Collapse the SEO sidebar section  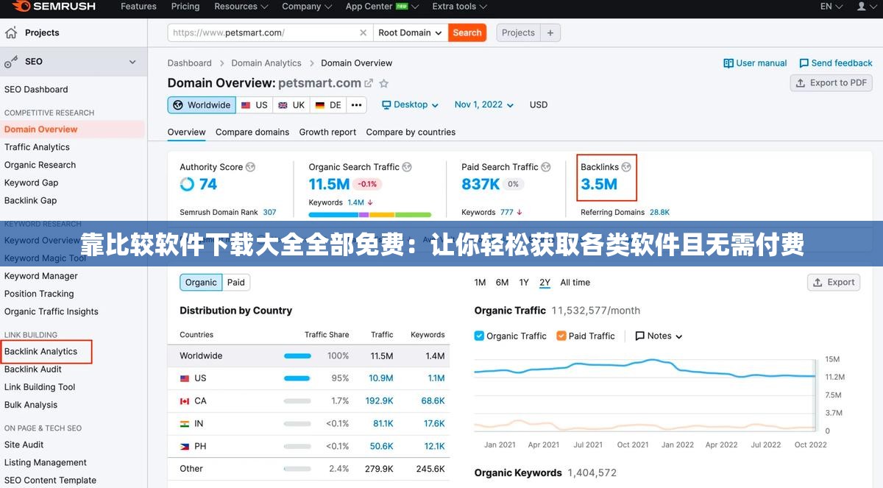click(132, 62)
